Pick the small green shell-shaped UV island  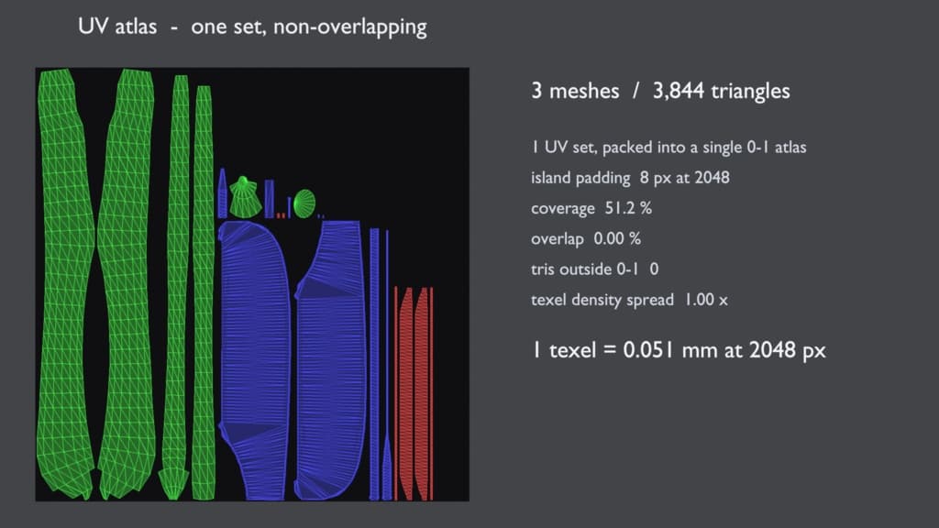pyautogui.click(x=244, y=197)
